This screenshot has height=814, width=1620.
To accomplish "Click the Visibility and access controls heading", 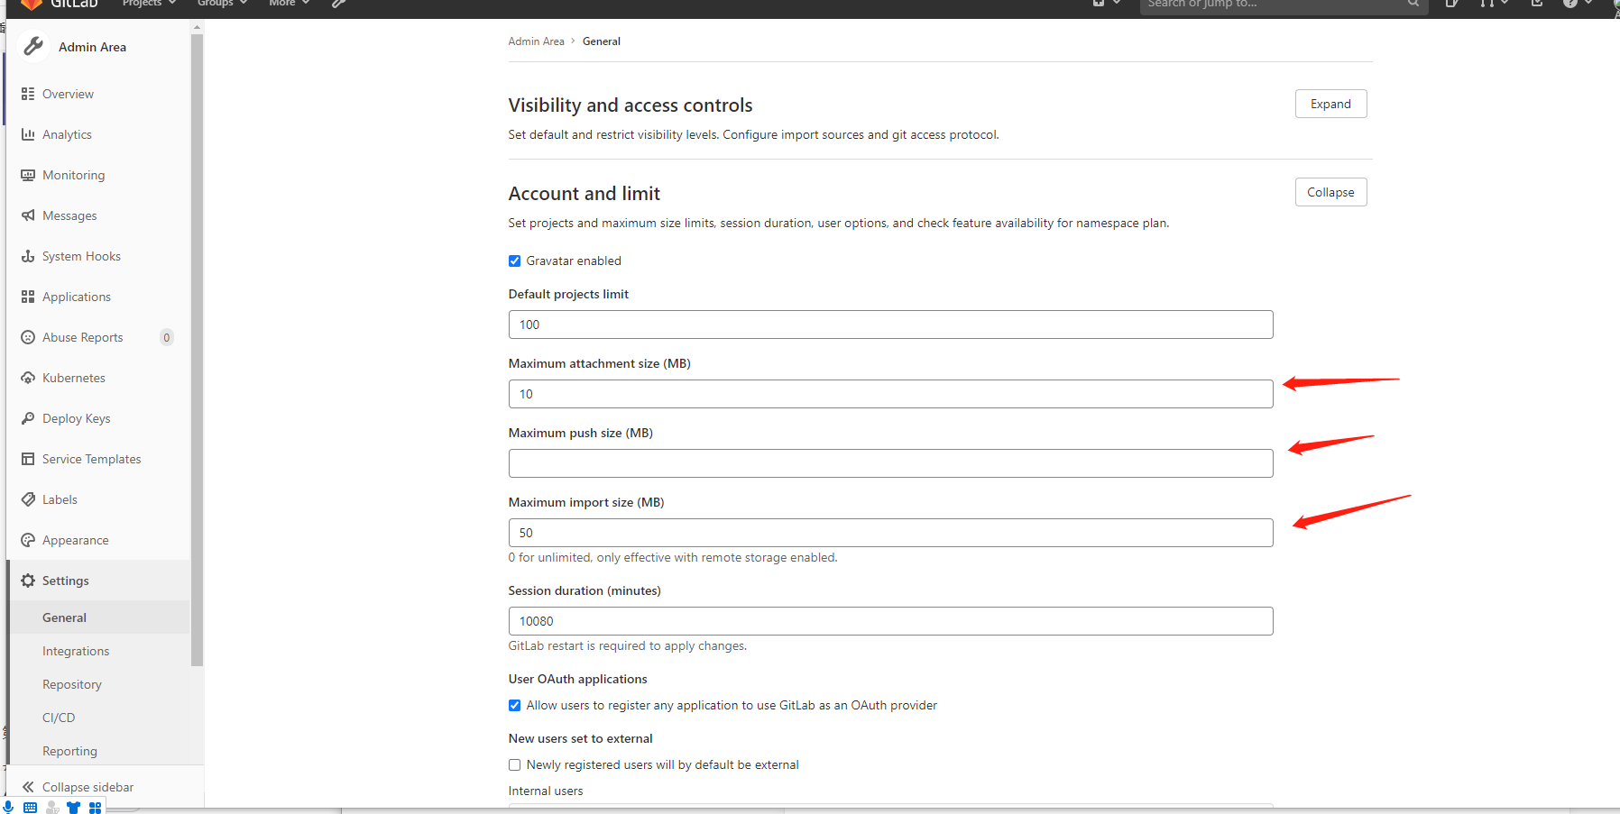I will pyautogui.click(x=631, y=105).
